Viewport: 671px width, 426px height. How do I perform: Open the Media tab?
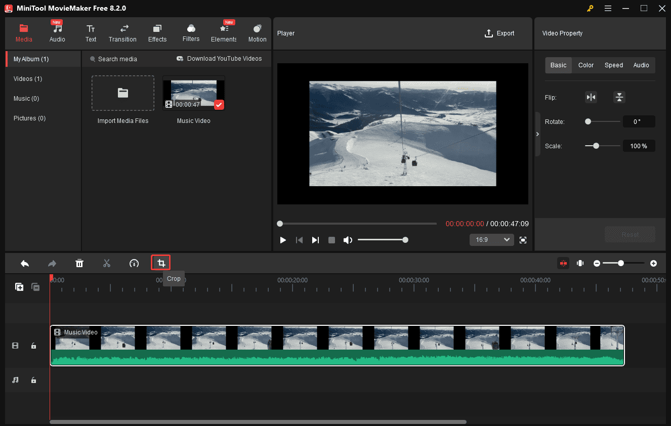24,33
